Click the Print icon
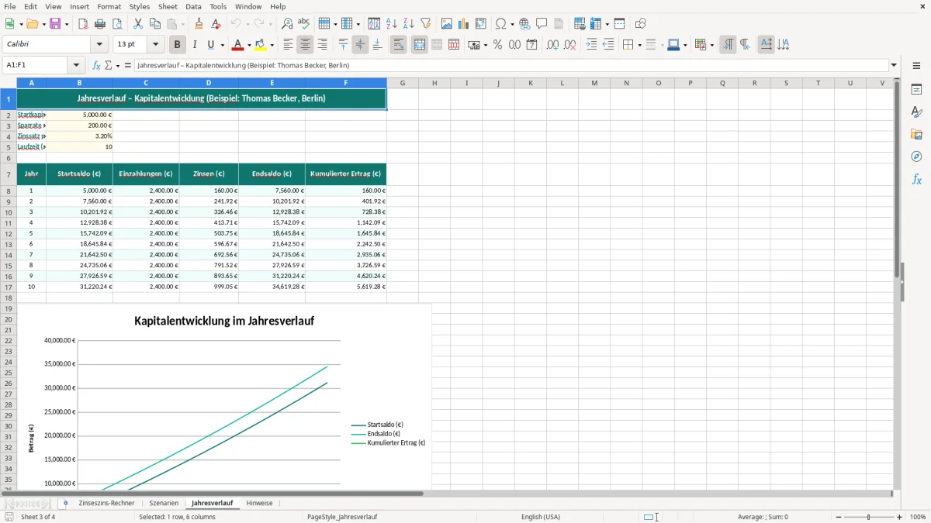Screen dimensions: 931x523 [100, 24]
